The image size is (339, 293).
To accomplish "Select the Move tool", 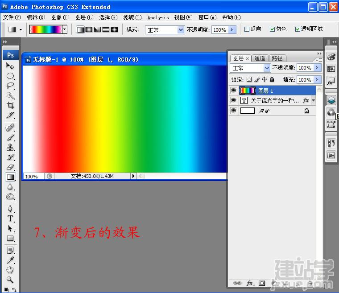I will (x=10, y=66).
